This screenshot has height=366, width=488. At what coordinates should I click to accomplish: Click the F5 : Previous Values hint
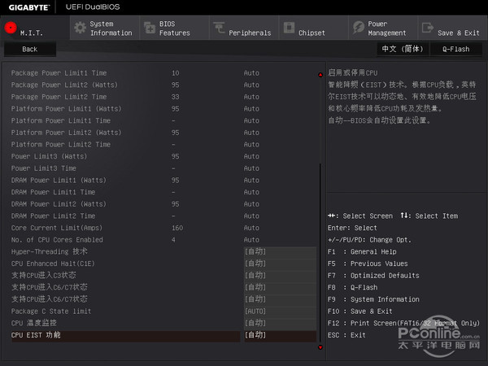click(368, 264)
